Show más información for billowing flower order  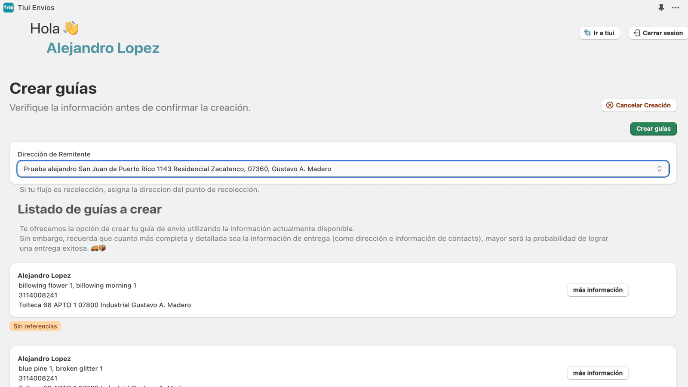click(597, 290)
